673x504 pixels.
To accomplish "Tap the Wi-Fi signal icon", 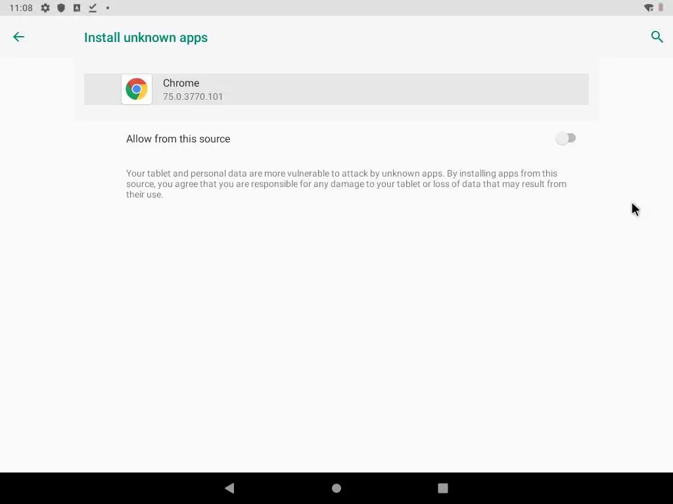I will (x=649, y=8).
